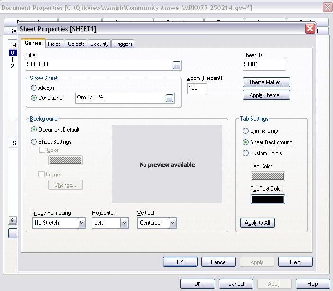The image size is (333, 291).
Task: Switch to the Security tab
Action: (99, 44)
